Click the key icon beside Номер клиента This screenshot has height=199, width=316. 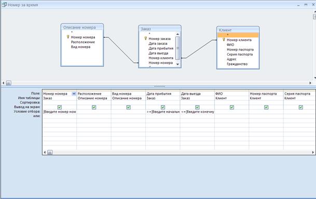click(x=224, y=39)
